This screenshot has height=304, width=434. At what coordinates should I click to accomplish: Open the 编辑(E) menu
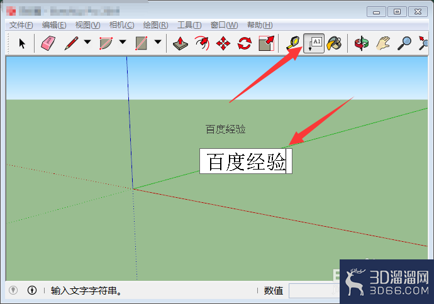coord(54,25)
